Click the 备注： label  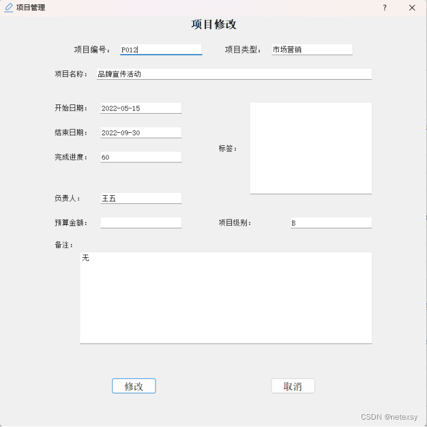click(64, 245)
